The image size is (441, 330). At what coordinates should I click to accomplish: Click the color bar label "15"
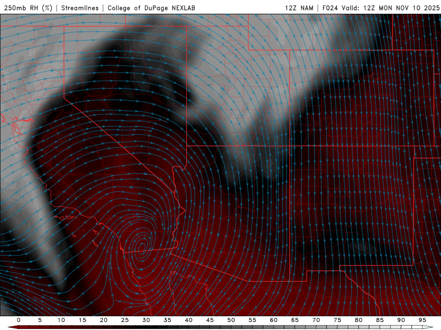pyautogui.click(x=82, y=320)
